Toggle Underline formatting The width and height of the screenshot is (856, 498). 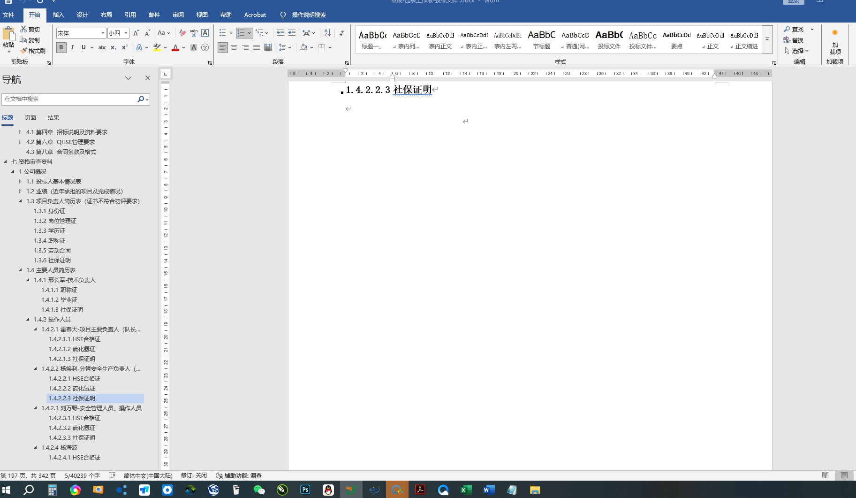(83, 47)
